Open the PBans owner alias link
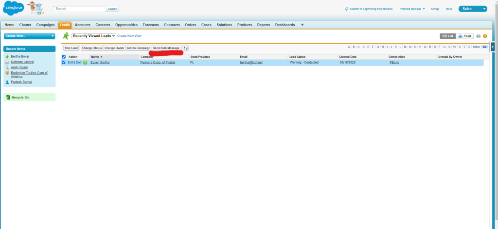This screenshot has height=229, width=498. click(x=394, y=63)
